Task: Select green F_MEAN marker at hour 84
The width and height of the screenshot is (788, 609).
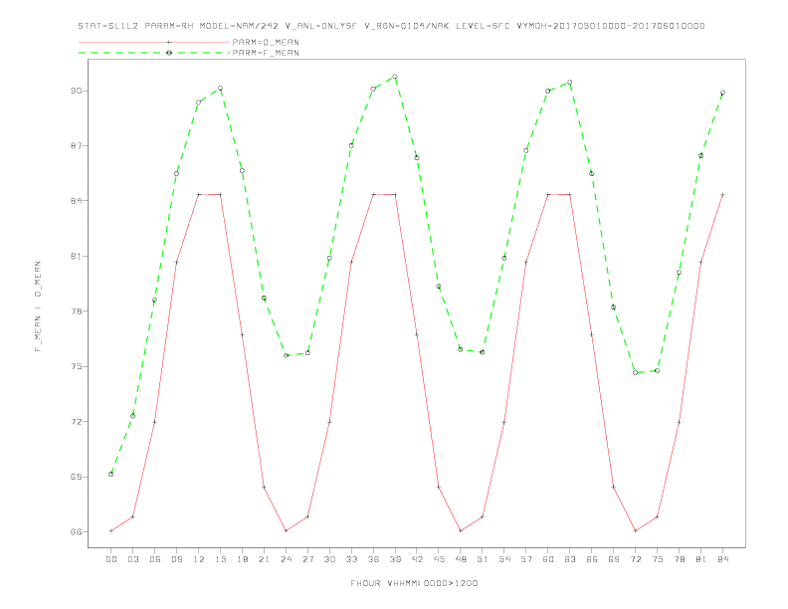Action: click(x=722, y=93)
